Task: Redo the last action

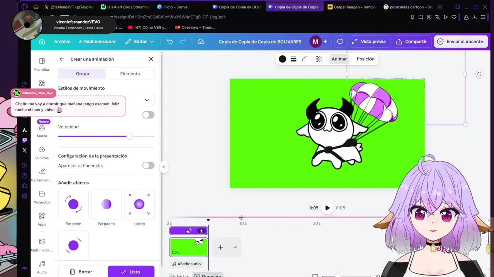Action: 183,42
